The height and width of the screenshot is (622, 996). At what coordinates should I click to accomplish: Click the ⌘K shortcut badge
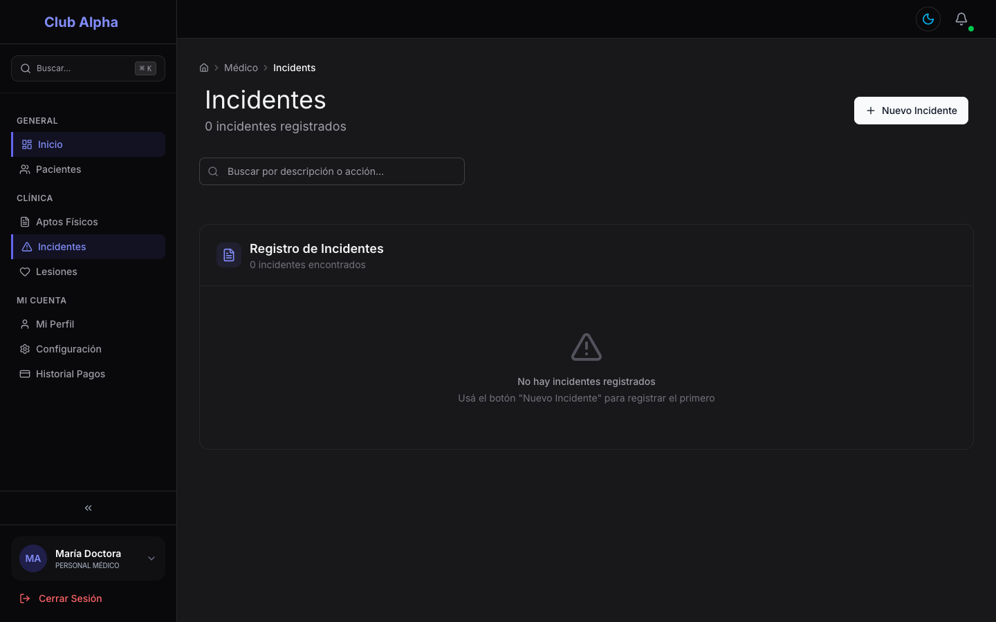145,68
